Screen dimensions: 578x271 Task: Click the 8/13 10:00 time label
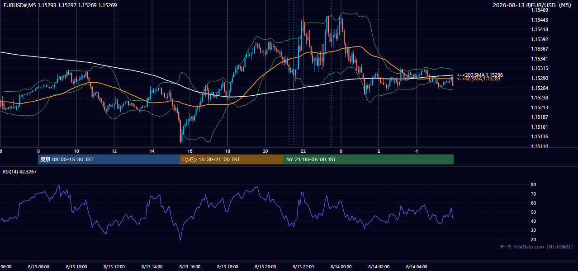(76, 266)
